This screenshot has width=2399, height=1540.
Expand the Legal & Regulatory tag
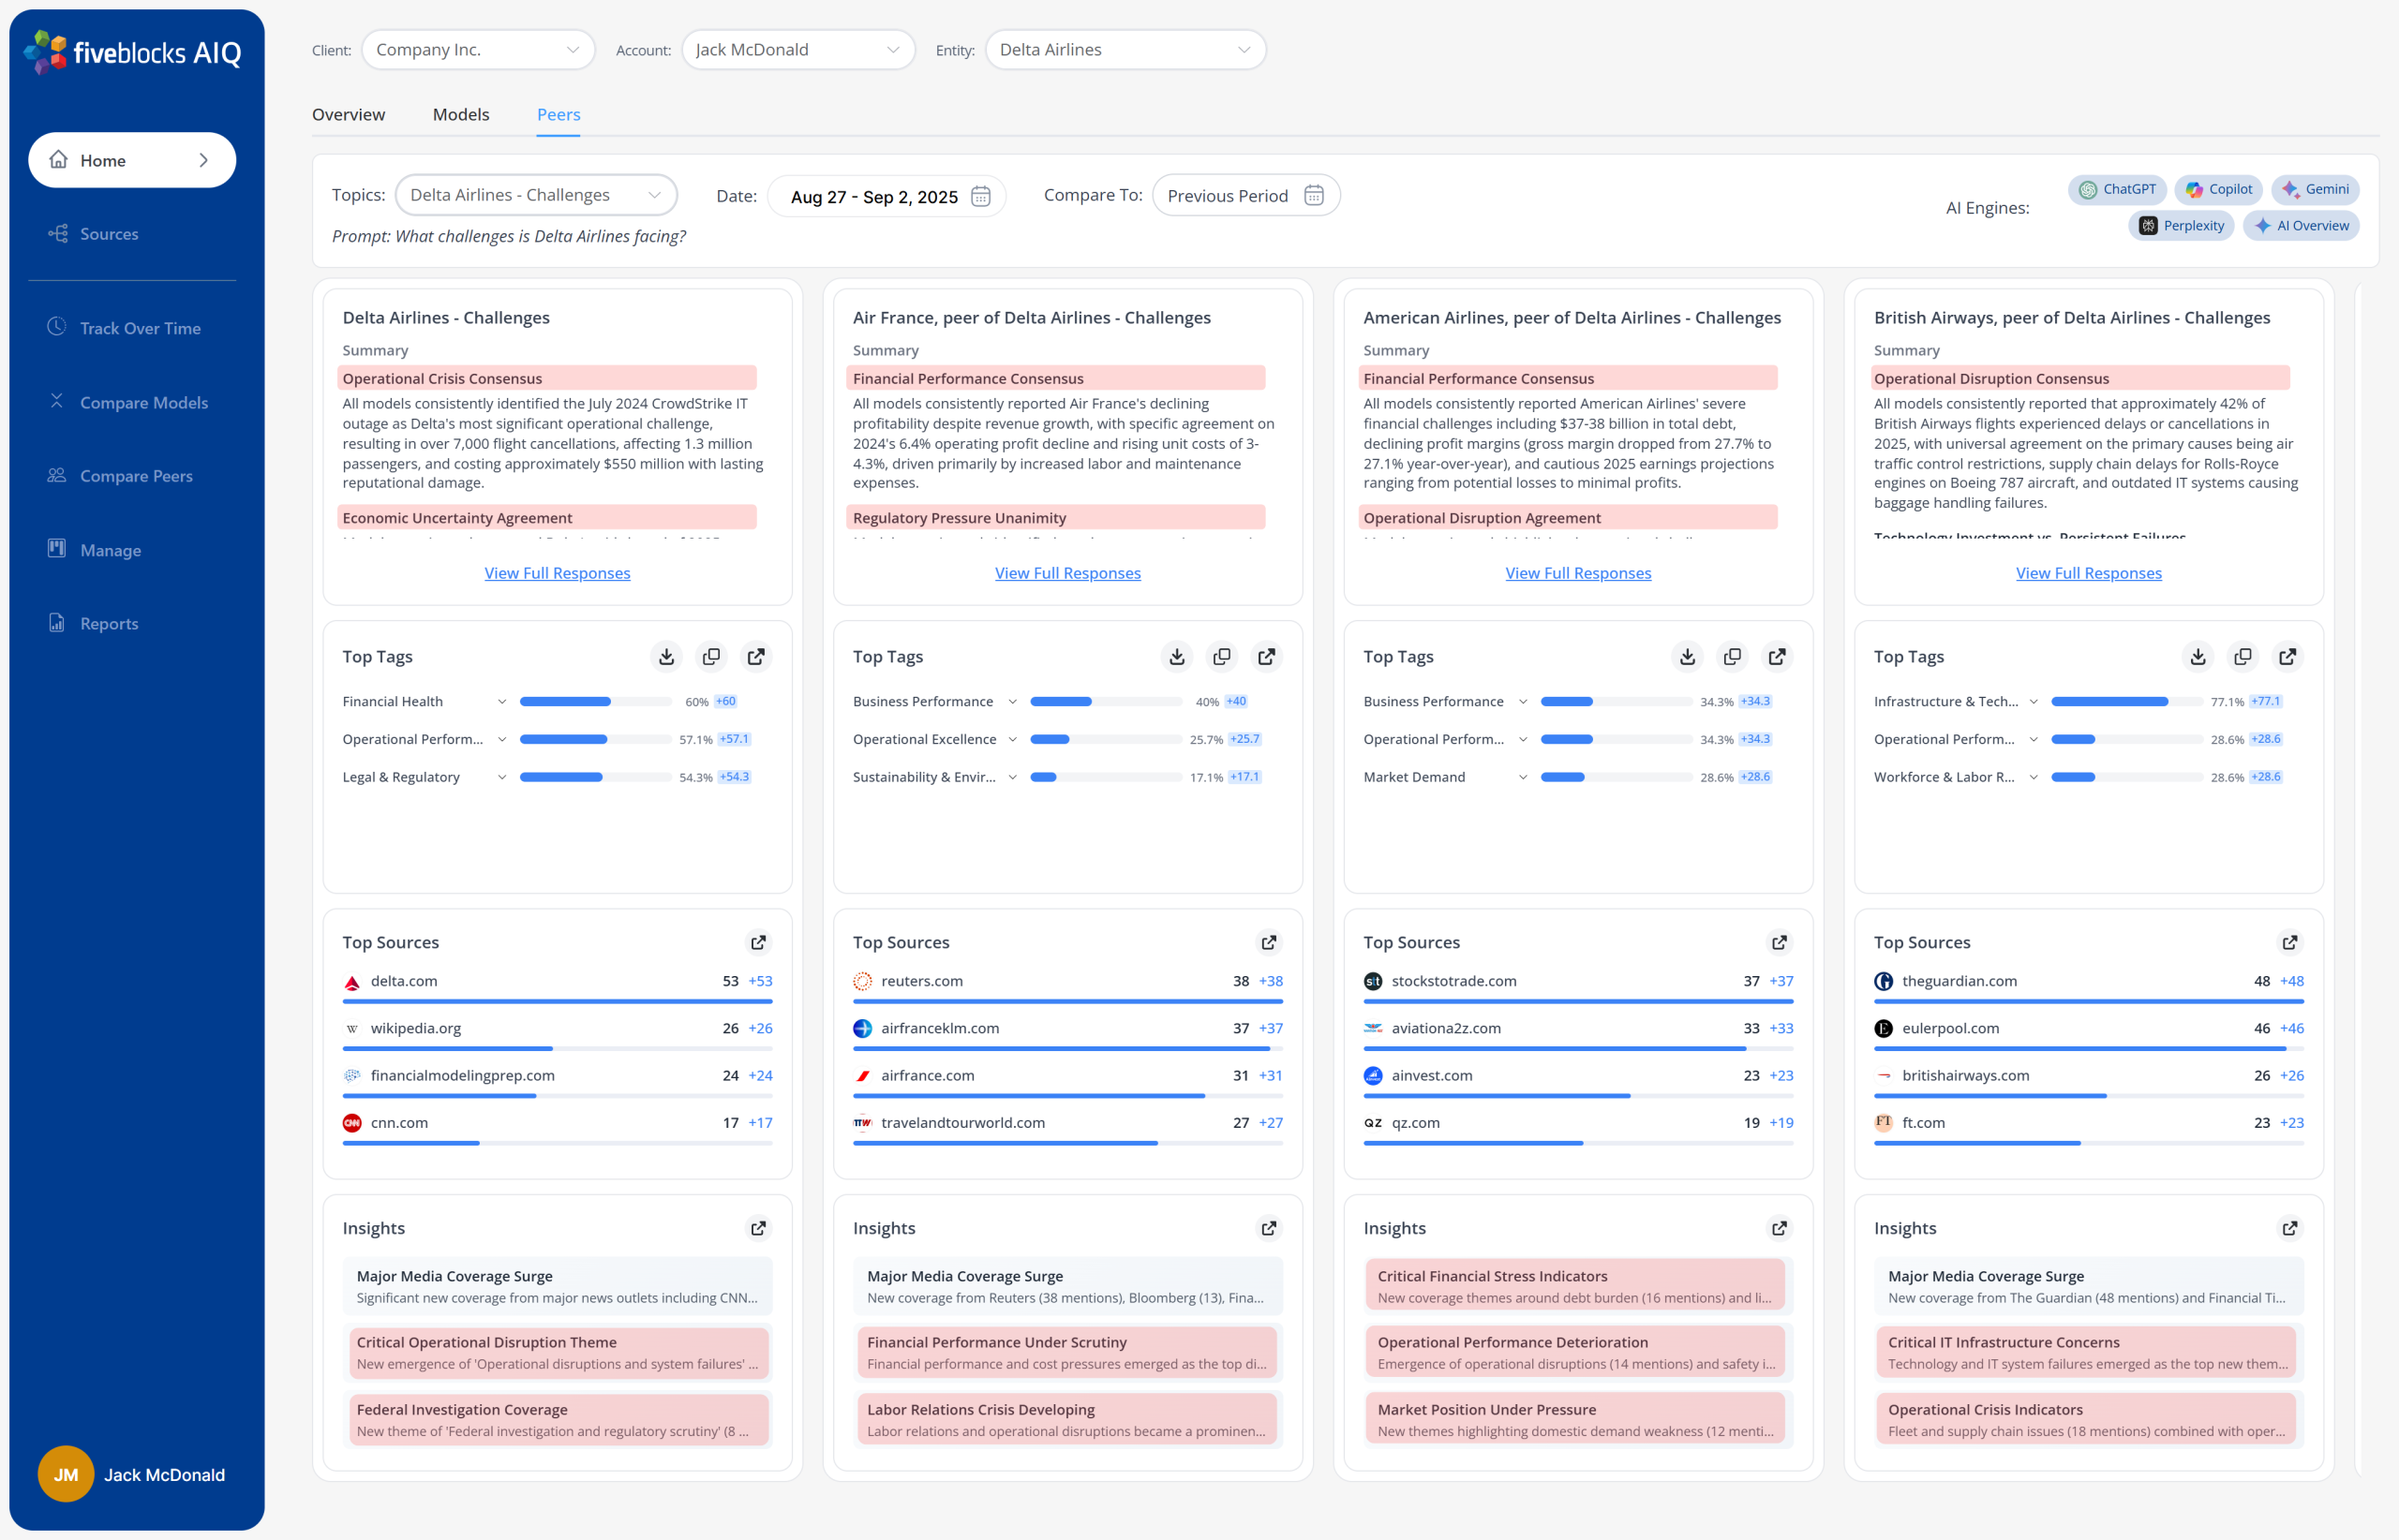501,777
